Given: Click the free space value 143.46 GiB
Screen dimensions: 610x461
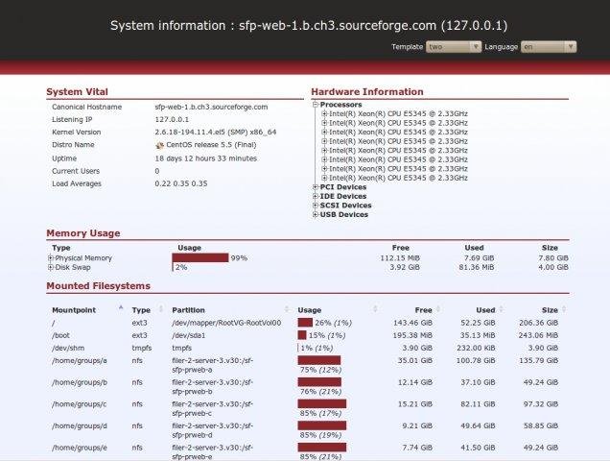Looking at the screenshot, I should coord(412,323).
